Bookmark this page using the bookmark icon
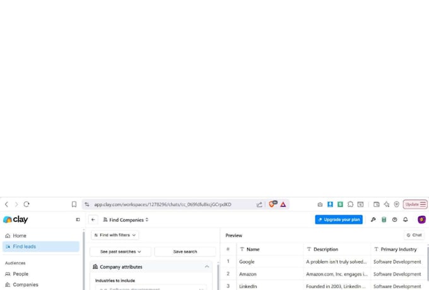Screen dimensions: 429x290 [74, 204]
